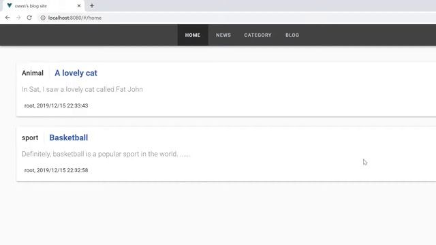Reload the current page
The height and width of the screenshot is (245, 436).
click(29, 18)
